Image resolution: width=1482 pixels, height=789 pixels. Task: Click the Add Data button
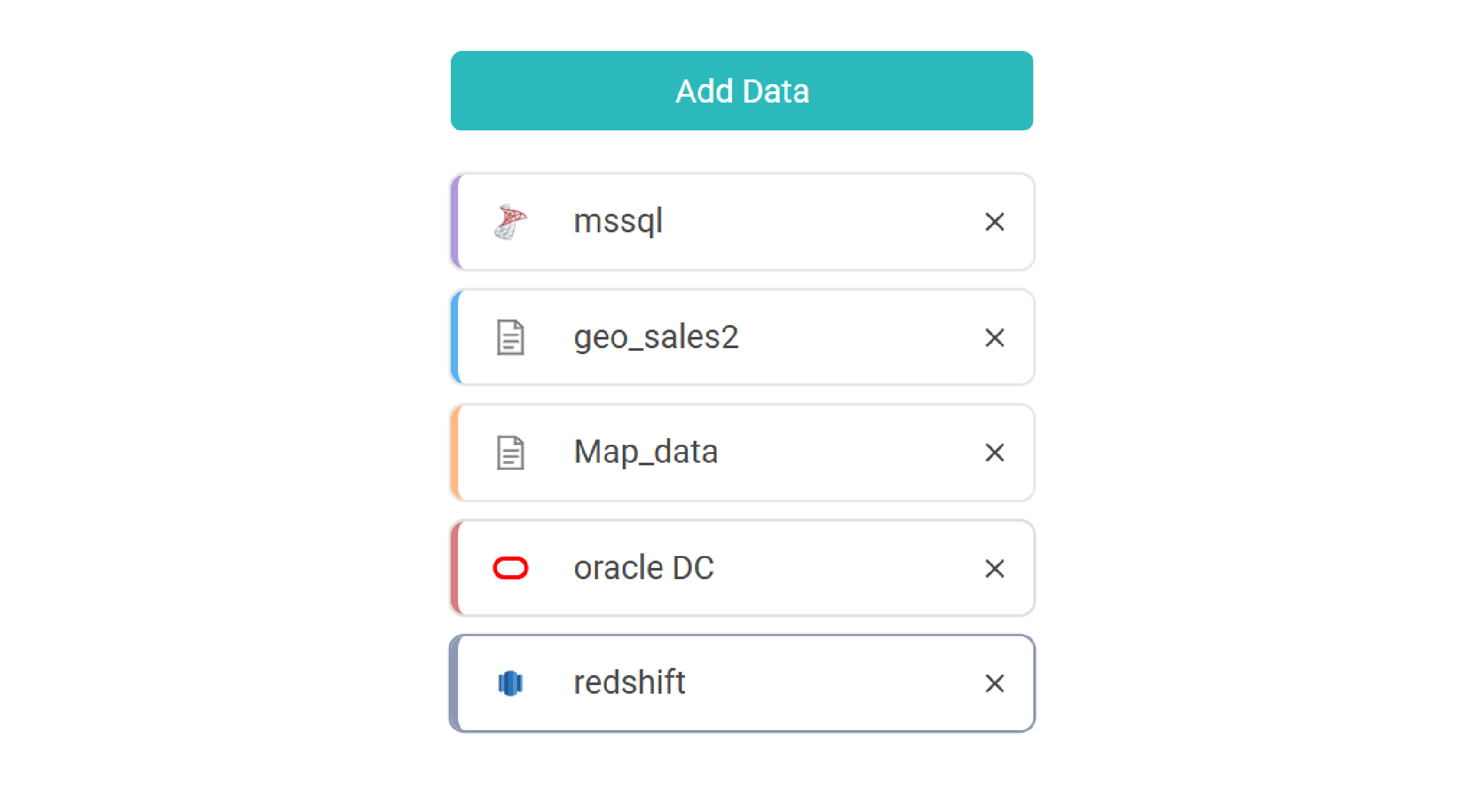pos(741,91)
